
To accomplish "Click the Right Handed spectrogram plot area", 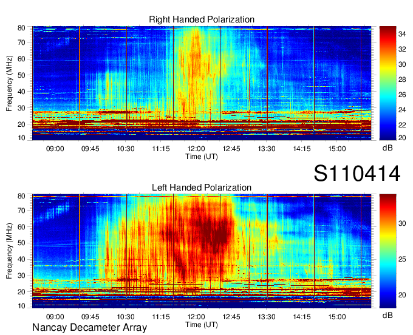I will click(202, 83).
